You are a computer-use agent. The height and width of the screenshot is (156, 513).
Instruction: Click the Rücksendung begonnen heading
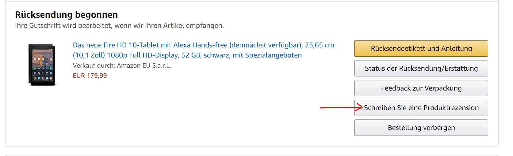point(67,15)
